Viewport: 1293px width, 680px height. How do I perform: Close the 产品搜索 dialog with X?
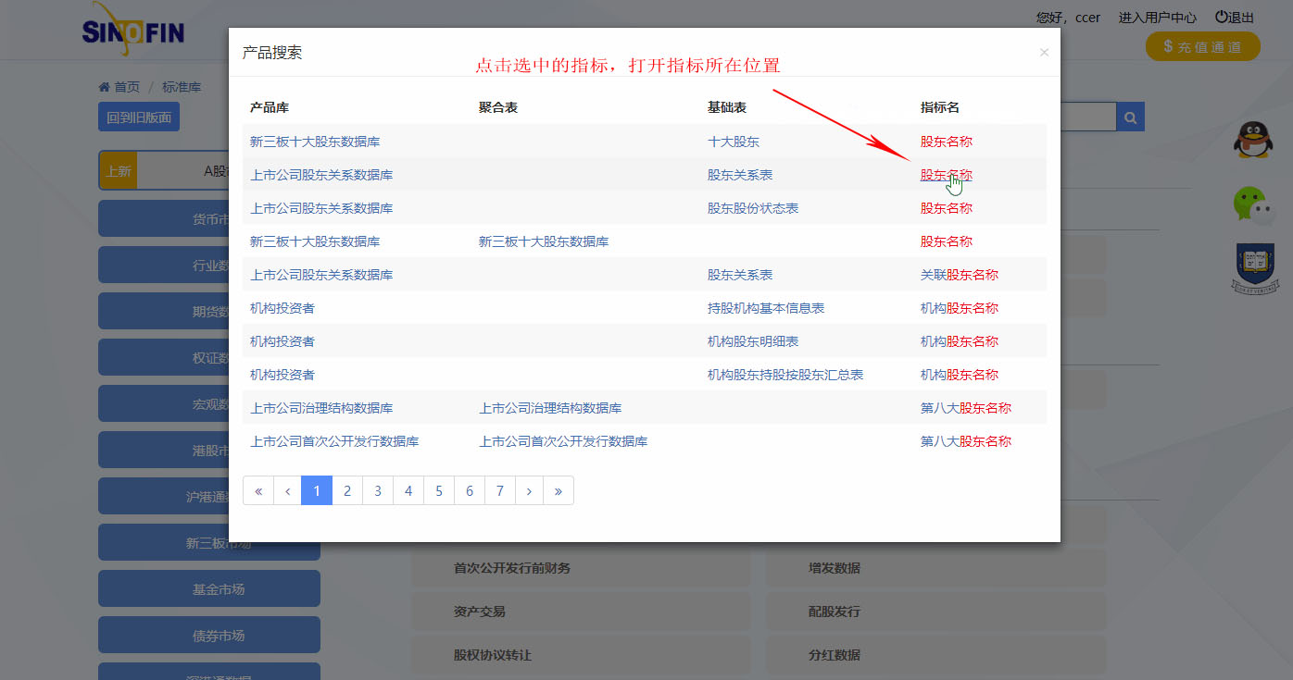pyautogui.click(x=1044, y=53)
